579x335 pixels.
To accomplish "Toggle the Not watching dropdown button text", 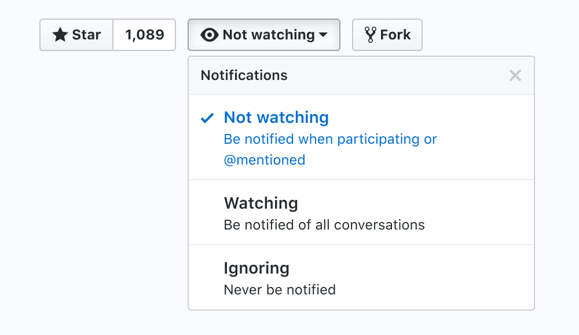I will 269,35.
